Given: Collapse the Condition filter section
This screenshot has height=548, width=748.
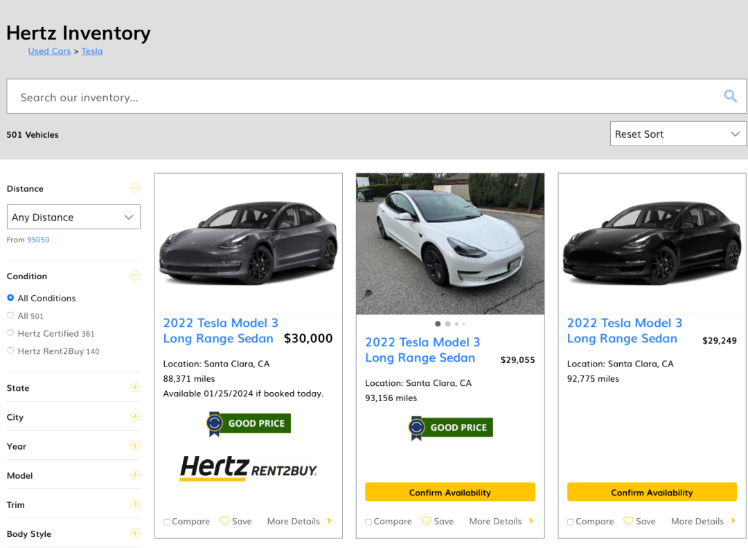Looking at the screenshot, I should [135, 276].
